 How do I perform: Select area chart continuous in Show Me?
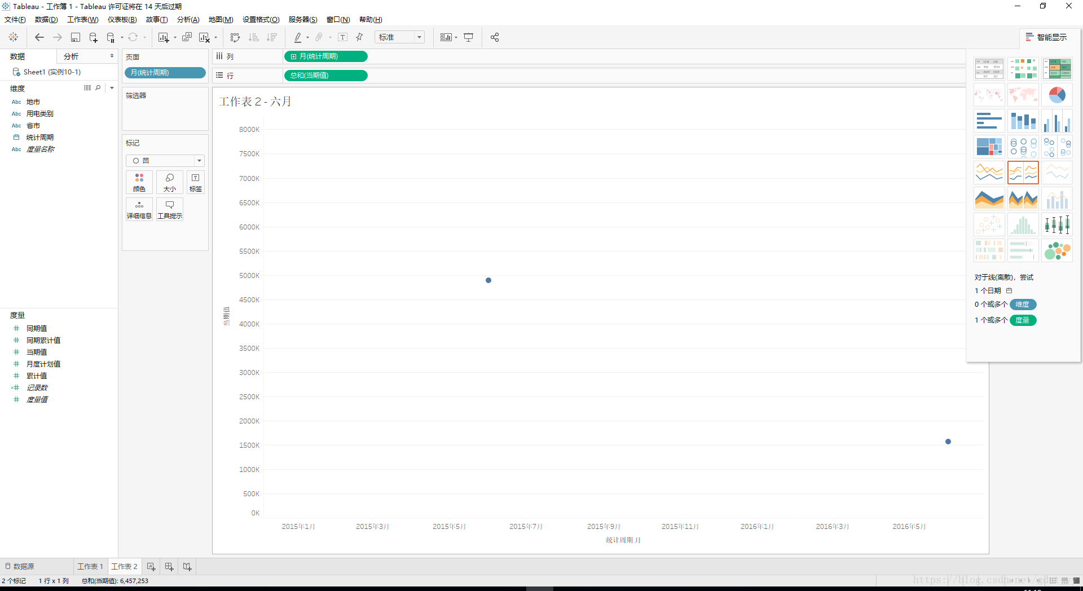click(989, 199)
